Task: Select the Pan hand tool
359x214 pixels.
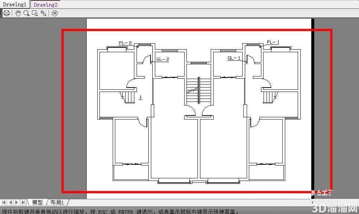Action: (x=18, y=13)
